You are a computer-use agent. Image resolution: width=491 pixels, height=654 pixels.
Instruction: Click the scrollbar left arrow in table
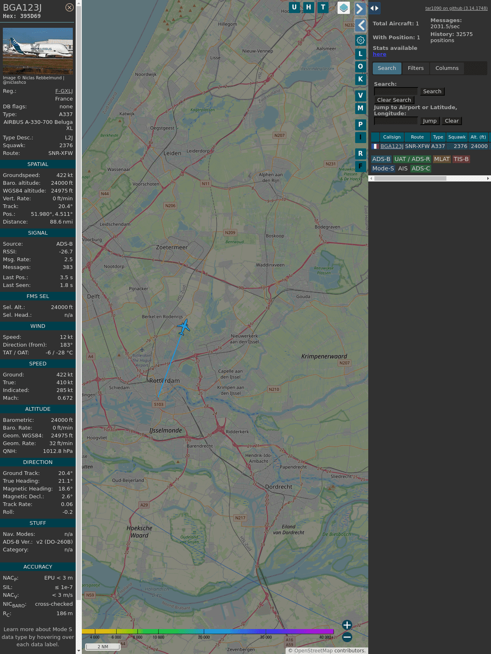coord(371,178)
